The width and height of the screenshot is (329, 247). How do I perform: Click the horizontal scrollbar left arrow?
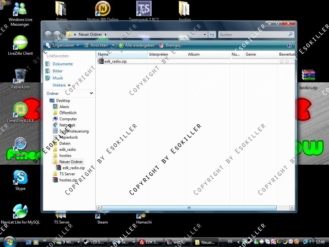99,208
